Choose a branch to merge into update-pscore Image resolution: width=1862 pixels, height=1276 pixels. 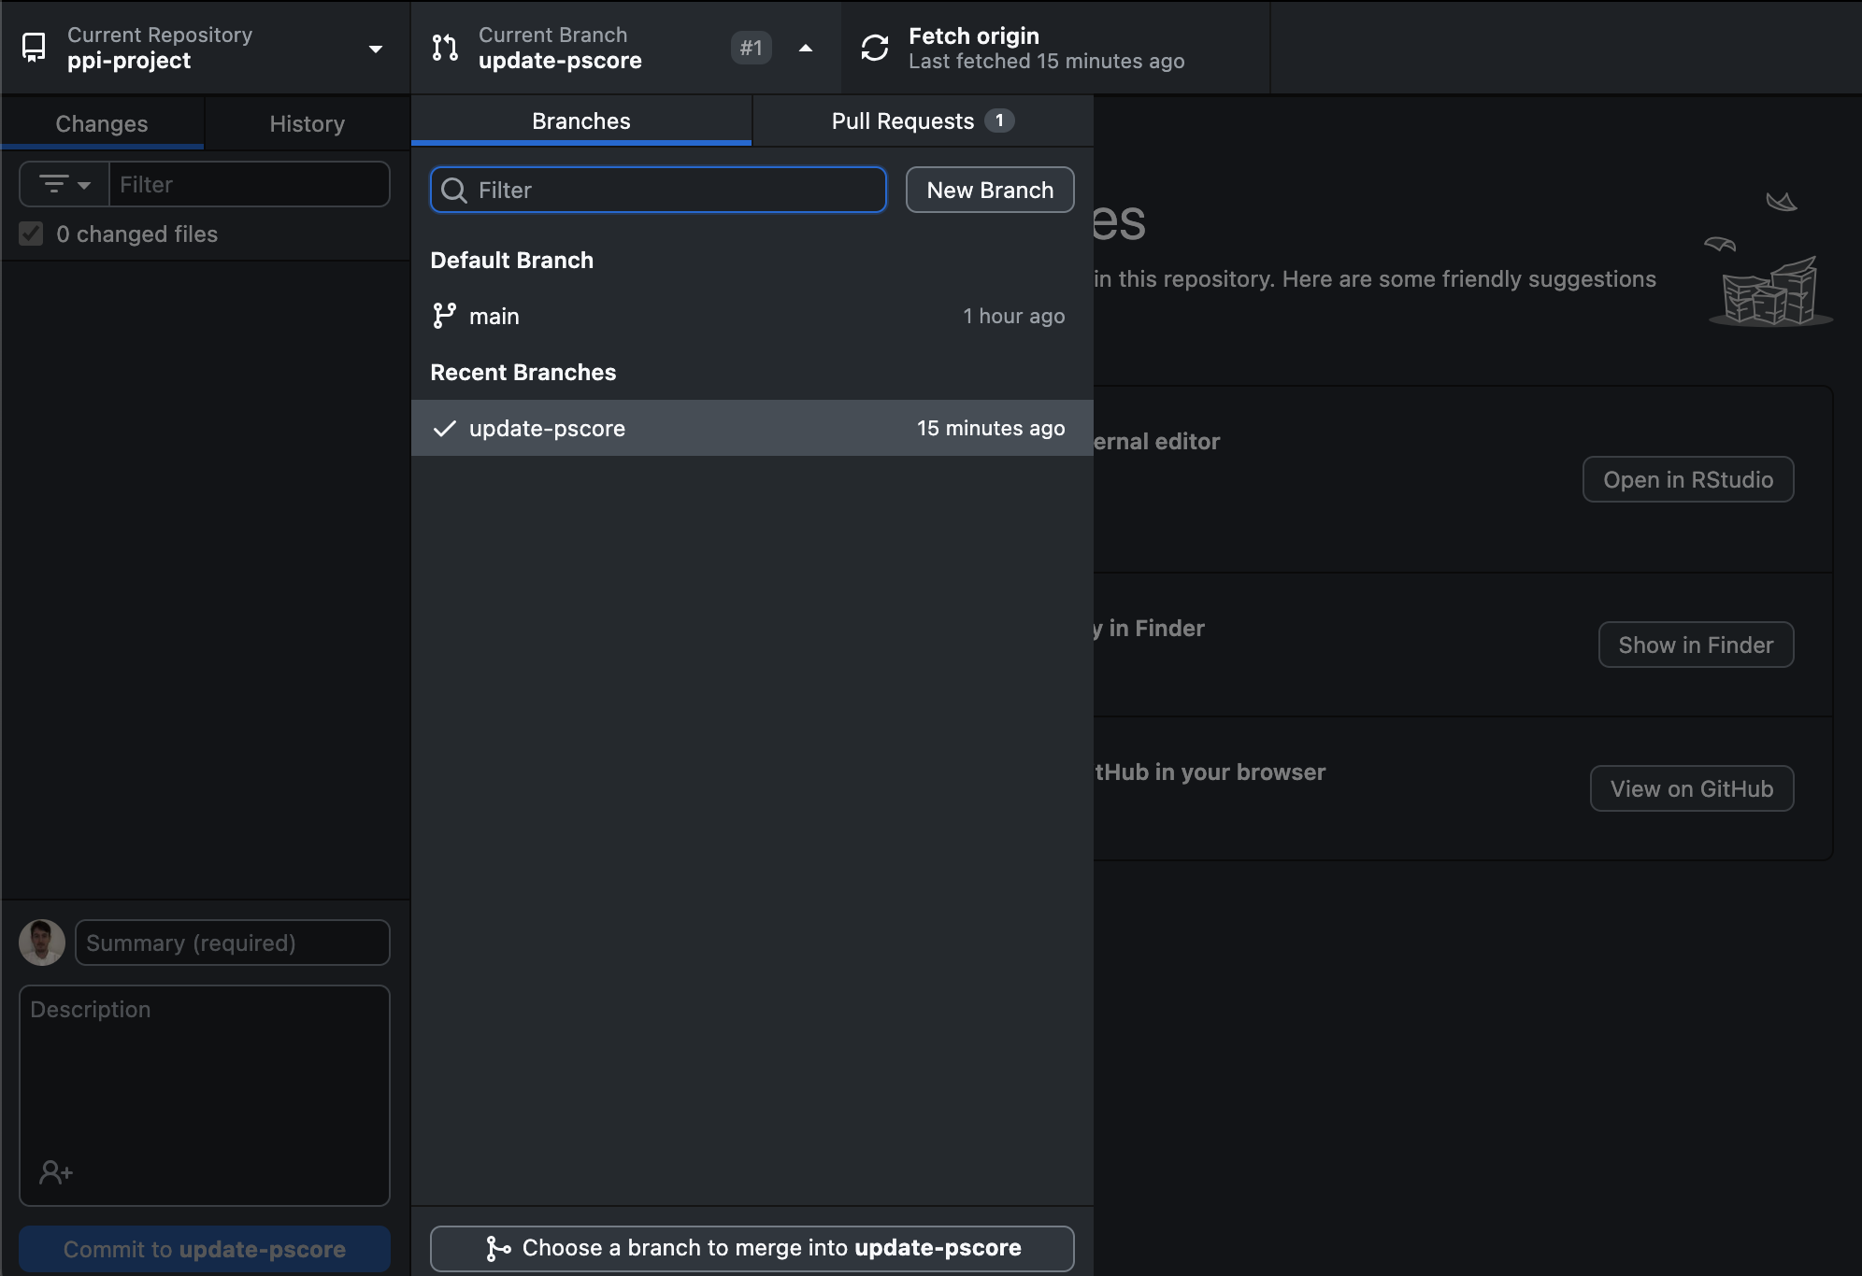click(752, 1248)
